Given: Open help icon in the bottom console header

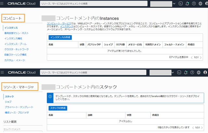Looking at the screenshot, I should point(192,72).
